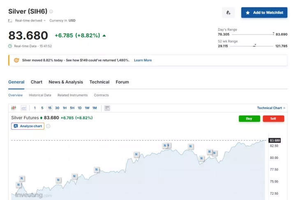Switch chart to candlestick view
Image resolution: width=296 pixels, height=200 pixels.
14,108
